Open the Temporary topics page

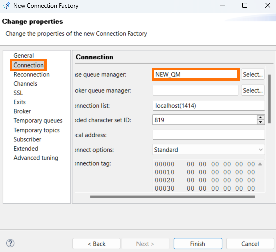click(36, 130)
